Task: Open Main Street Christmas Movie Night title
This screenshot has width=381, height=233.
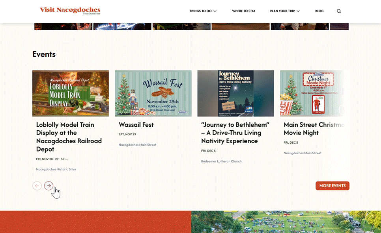Action: click(314, 128)
